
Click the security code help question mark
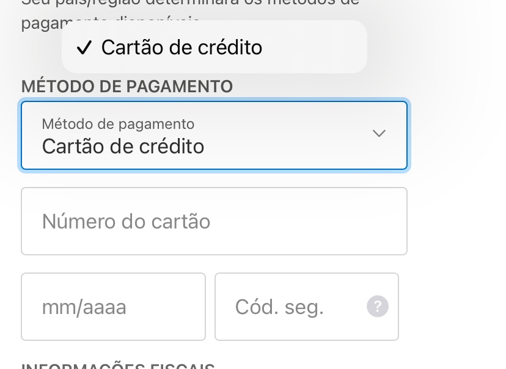[378, 306]
